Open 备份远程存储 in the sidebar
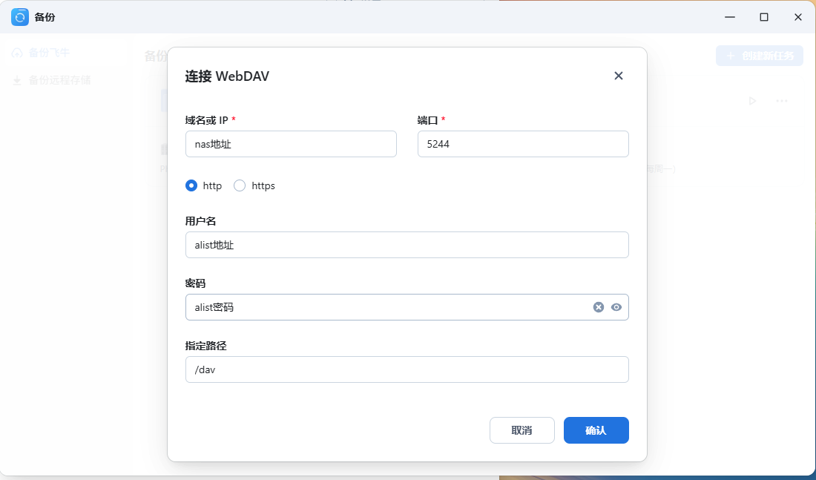816x480 pixels. click(x=59, y=80)
